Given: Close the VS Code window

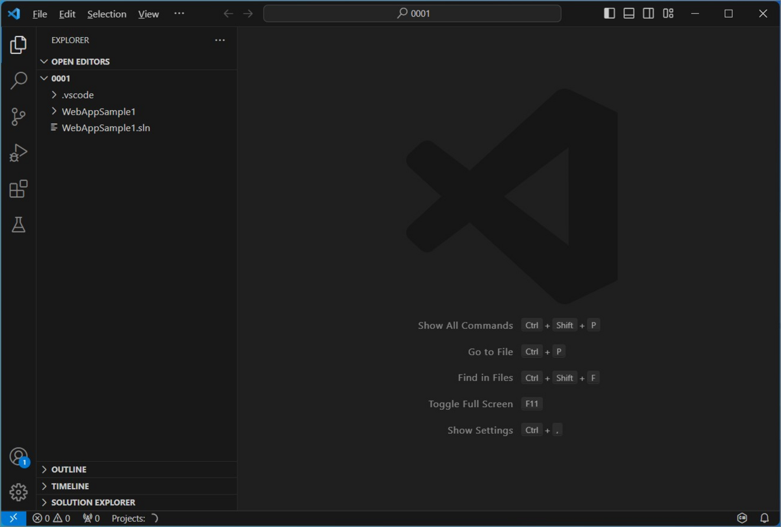Looking at the screenshot, I should pyautogui.click(x=763, y=14).
